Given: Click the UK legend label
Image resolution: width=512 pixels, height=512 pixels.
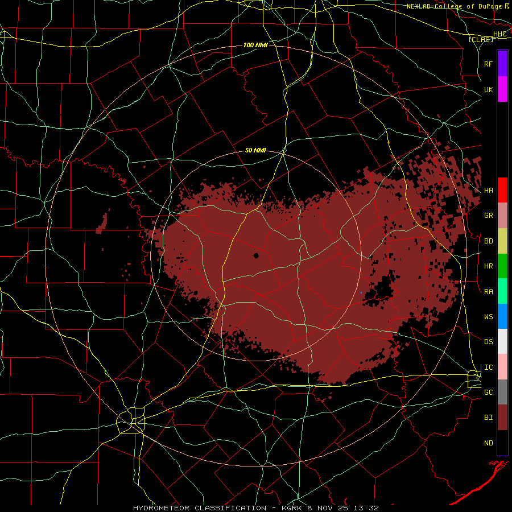Looking at the screenshot, I should [x=488, y=89].
